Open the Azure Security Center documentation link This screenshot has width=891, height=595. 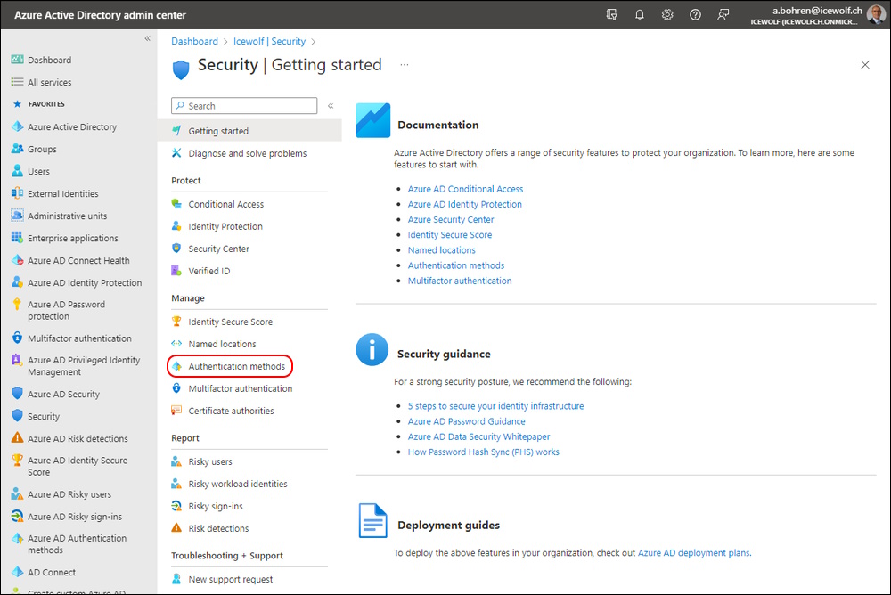(x=451, y=219)
